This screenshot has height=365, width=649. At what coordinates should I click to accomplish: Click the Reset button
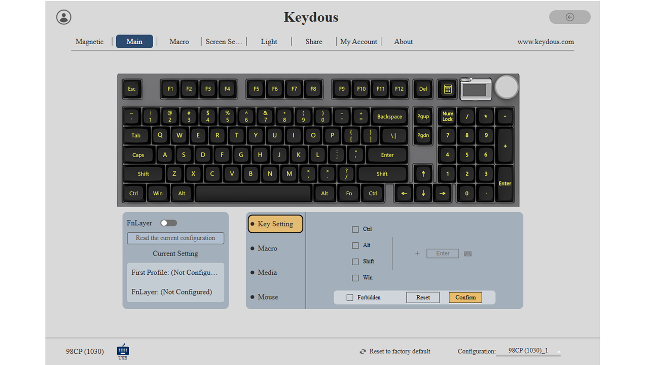click(x=423, y=298)
